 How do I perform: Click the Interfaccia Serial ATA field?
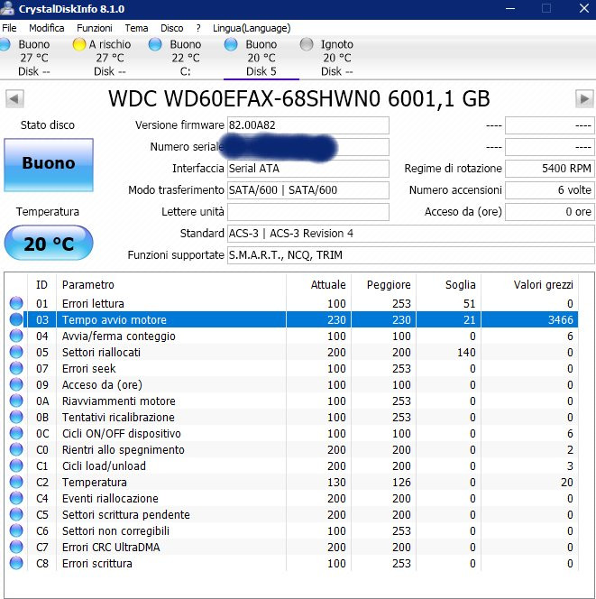point(308,169)
